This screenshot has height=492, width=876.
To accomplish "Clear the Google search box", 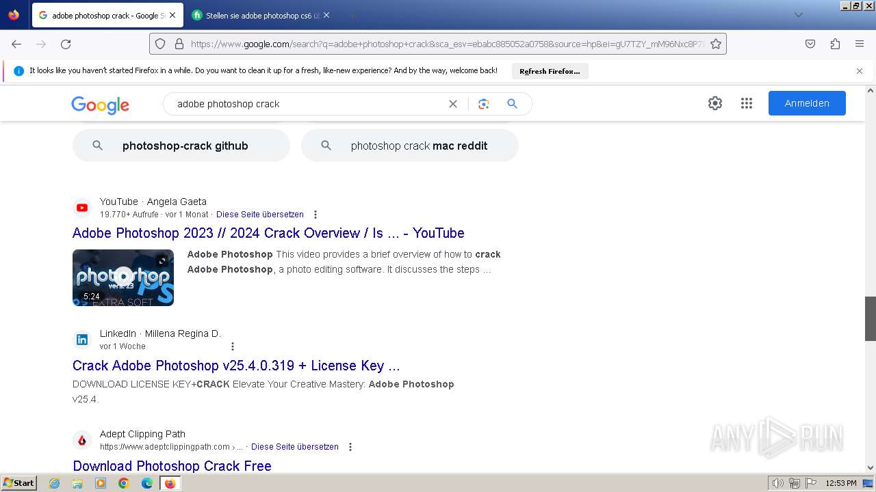I will coord(452,104).
